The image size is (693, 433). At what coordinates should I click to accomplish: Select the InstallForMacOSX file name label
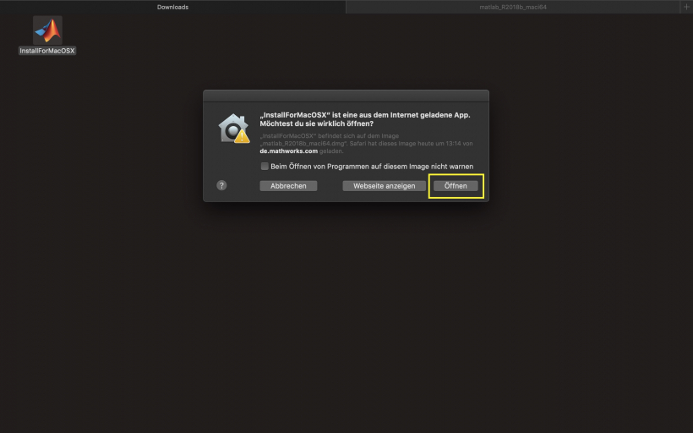pos(47,51)
